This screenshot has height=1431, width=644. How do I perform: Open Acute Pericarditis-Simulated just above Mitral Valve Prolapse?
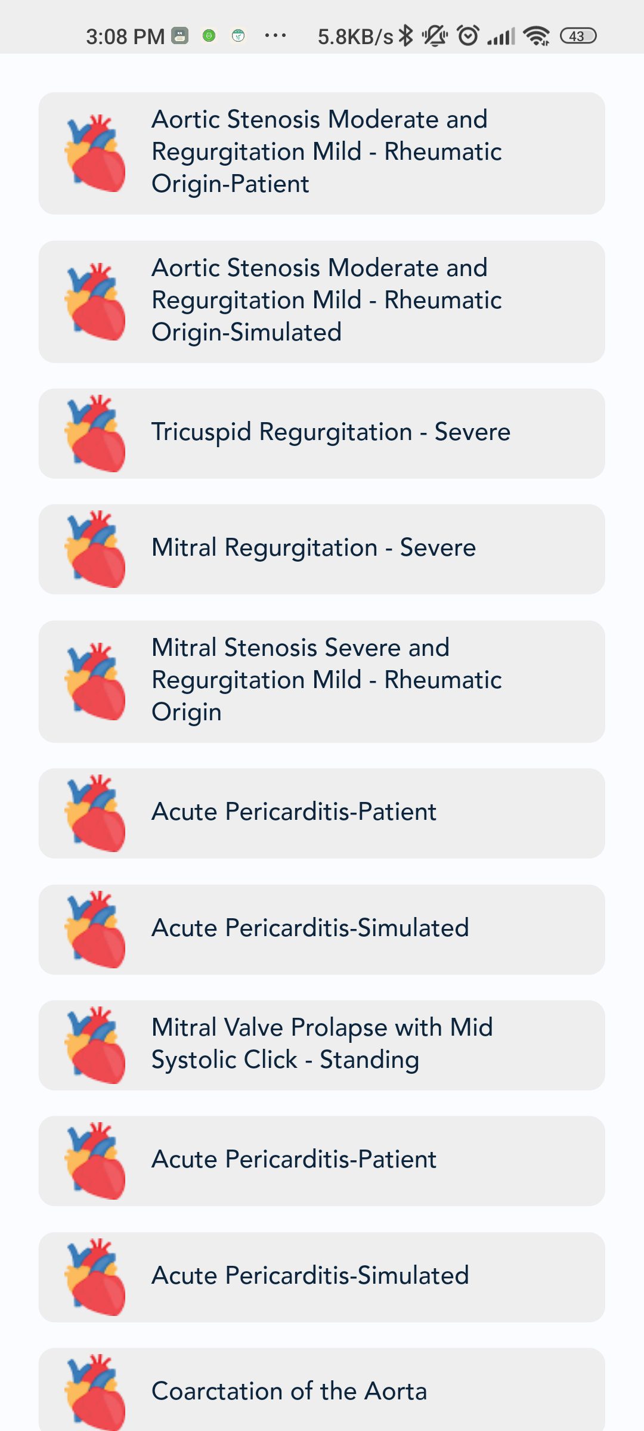point(310,928)
